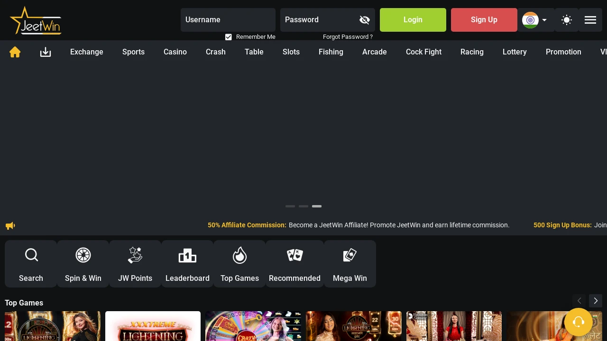Open the Casino menu
The width and height of the screenshot is (607, 341).
pyautogui.click(x=175, y=52)
